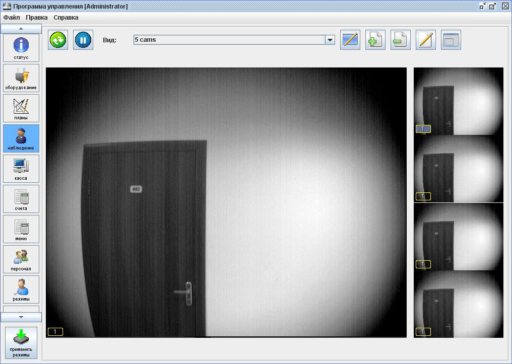The height and width of the screenshot is (364, 512).
Task: Select the bottom camera thumbnail
Action: pos(459,304)
